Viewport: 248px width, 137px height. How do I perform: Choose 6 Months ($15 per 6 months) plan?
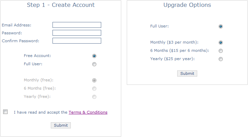(x=221, y=51)
